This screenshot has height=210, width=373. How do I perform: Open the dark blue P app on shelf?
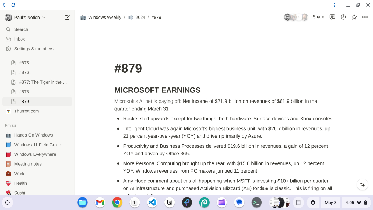tap(187, 203)
